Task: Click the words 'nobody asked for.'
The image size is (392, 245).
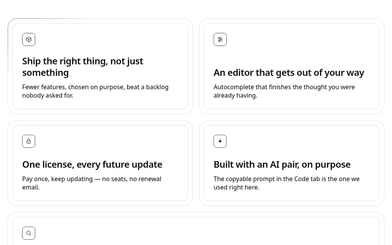Action: click(x=47, y=96)
